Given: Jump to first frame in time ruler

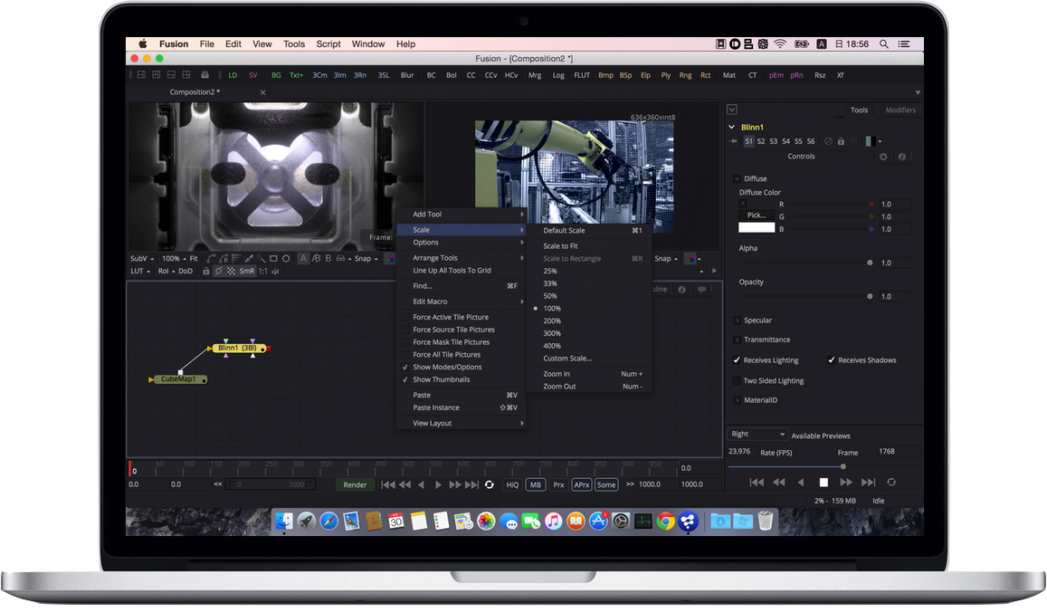Looking at the screenshot, I should (x=388, y=484).
